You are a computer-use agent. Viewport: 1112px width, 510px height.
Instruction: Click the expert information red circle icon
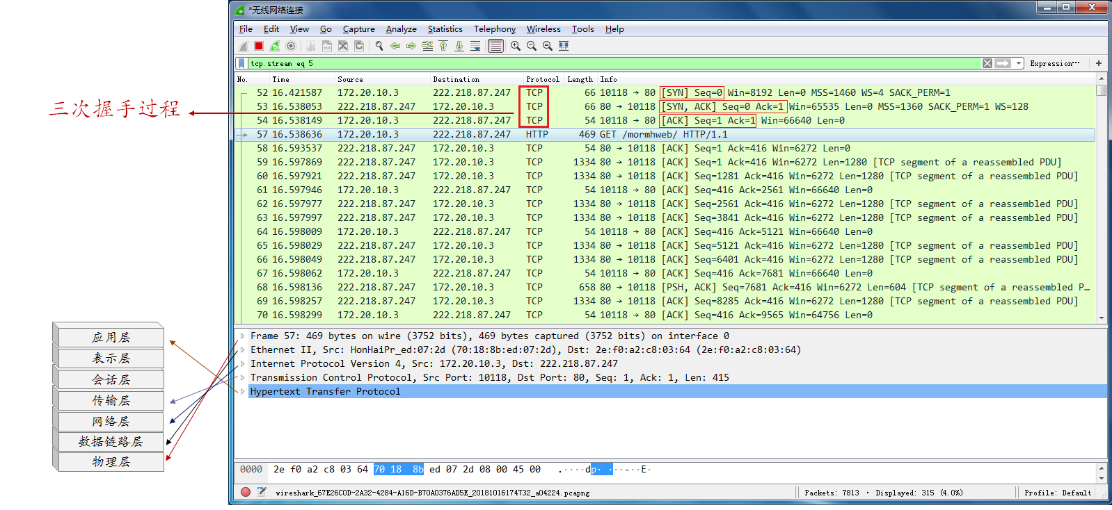click(x=246, y=492)
